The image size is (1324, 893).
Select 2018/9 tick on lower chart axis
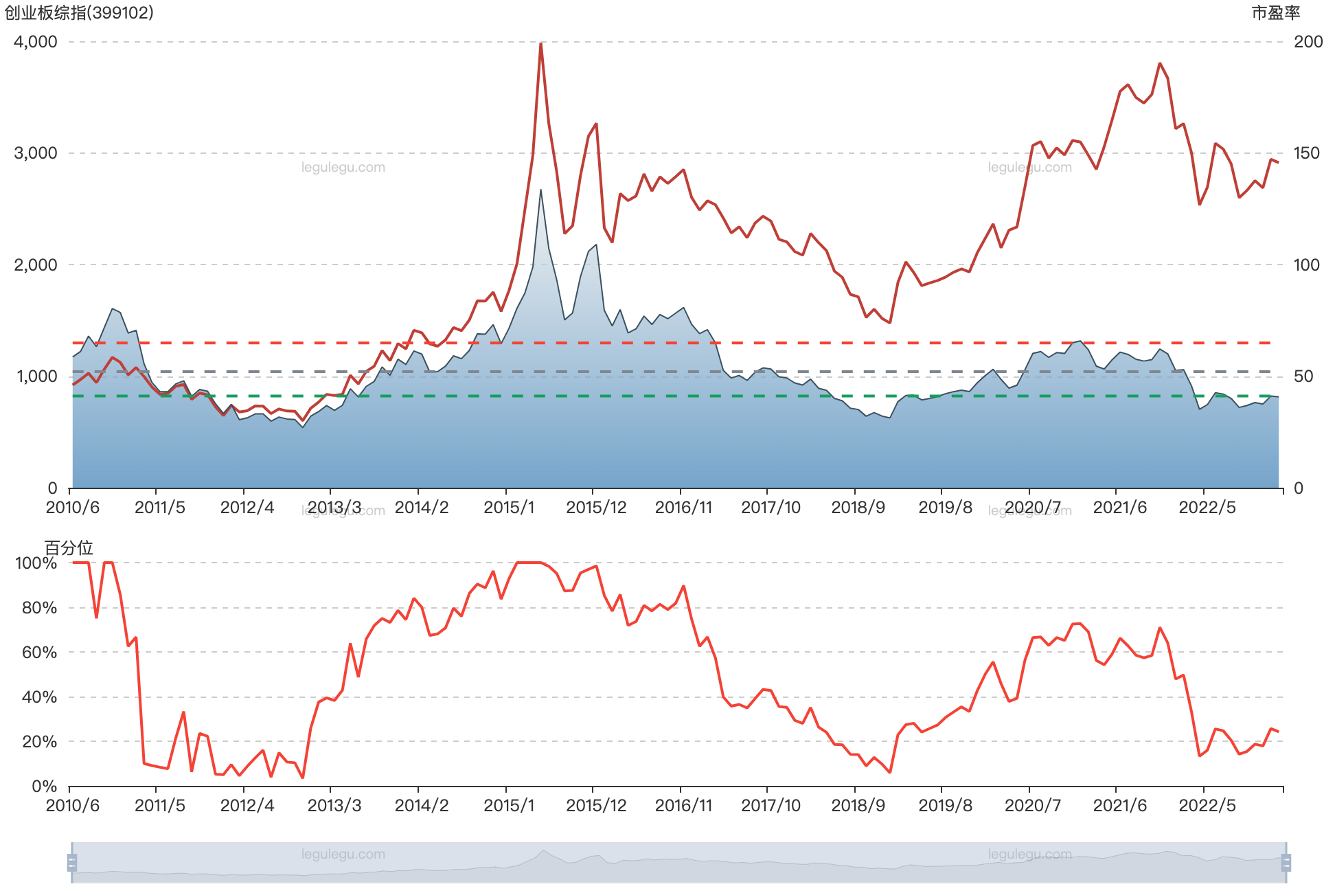[858, 805]
